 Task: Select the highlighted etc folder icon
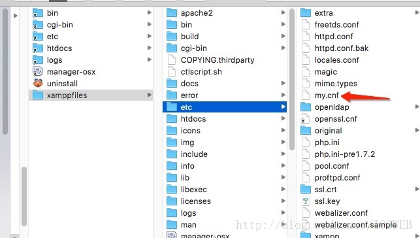[x=172, y=107]
